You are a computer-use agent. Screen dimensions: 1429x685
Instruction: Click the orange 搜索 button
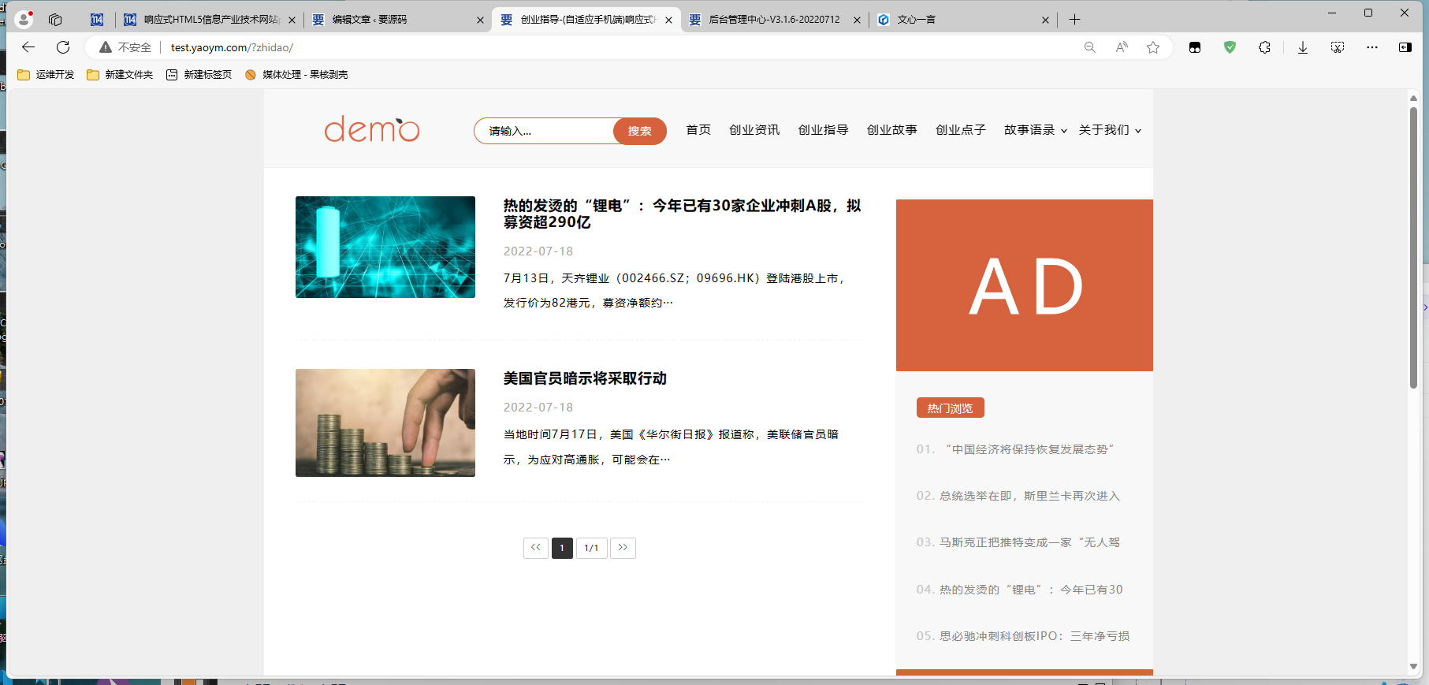639,131
